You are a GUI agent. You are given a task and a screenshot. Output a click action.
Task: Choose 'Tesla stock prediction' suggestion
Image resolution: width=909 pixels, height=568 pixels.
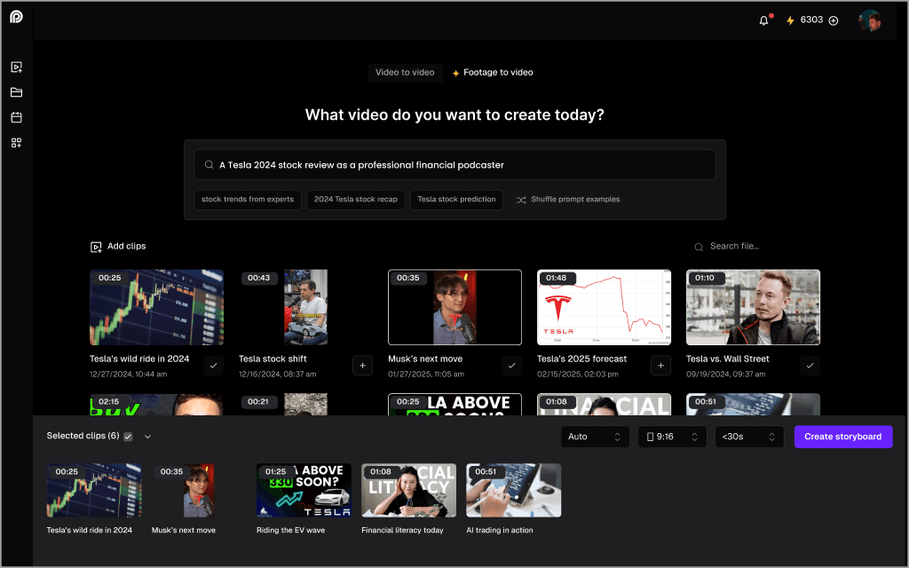(x=456, y=200)
